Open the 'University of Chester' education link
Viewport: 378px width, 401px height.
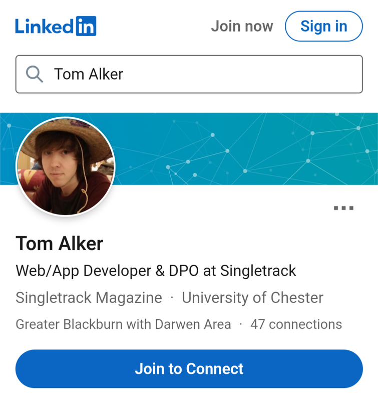point(253,298)
